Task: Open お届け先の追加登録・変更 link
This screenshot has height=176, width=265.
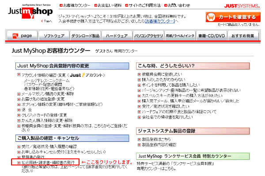Action: click(x=43, y=99)
